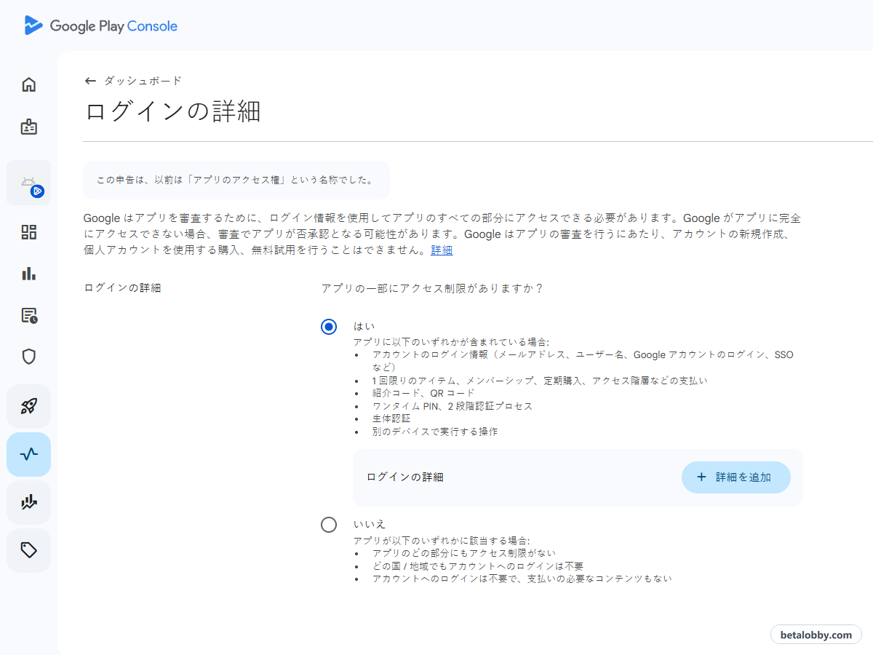Open the price tag monetization icon
The image size is (873, 655).
click(28, 550)
